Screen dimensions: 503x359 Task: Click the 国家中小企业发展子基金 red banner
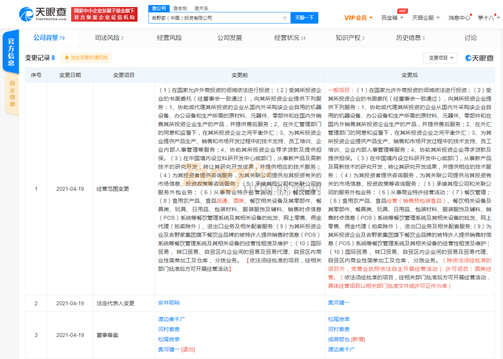pos(104,14)
